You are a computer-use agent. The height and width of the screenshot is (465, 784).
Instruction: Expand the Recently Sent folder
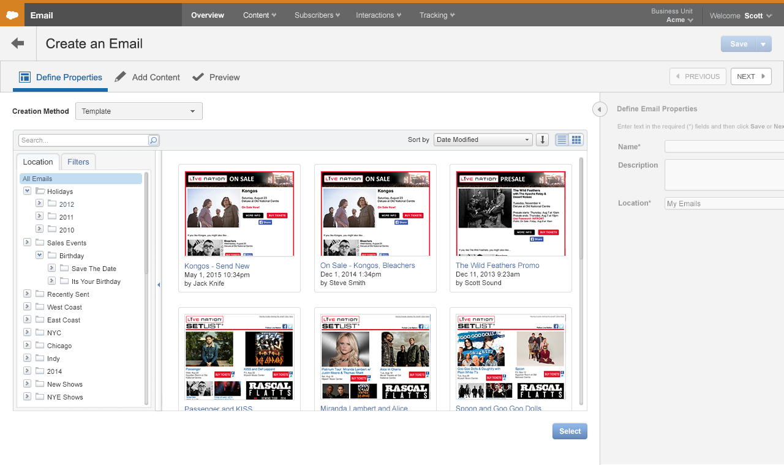tap(27, 294)
